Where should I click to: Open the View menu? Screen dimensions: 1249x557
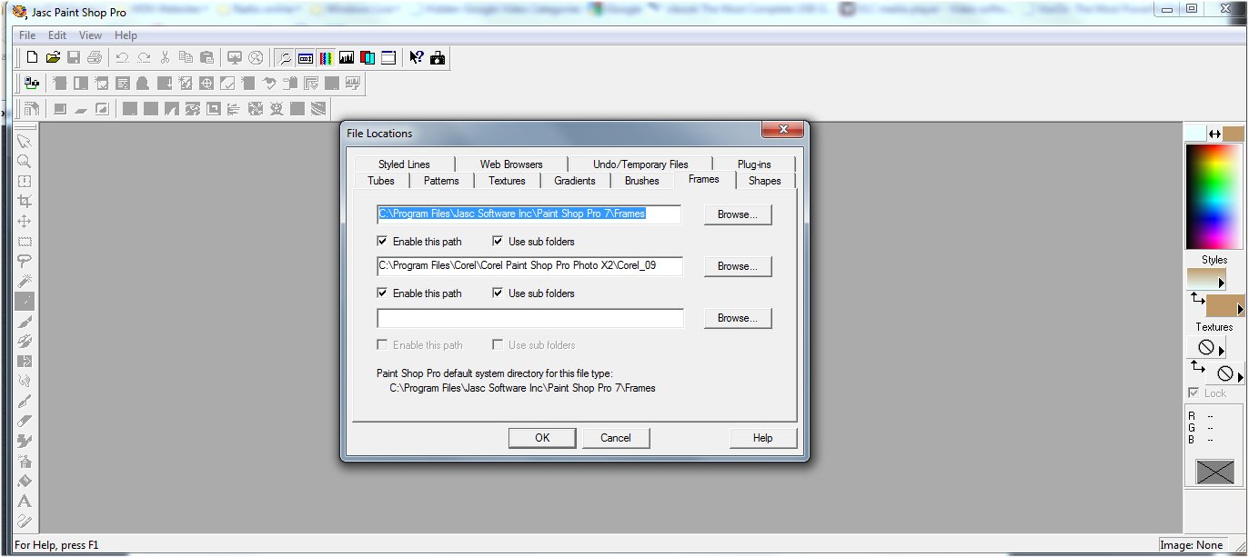click(x=89, y=35)
